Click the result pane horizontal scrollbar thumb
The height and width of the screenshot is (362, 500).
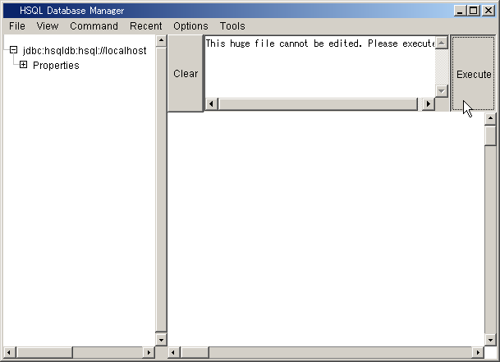tap(195, 352)
